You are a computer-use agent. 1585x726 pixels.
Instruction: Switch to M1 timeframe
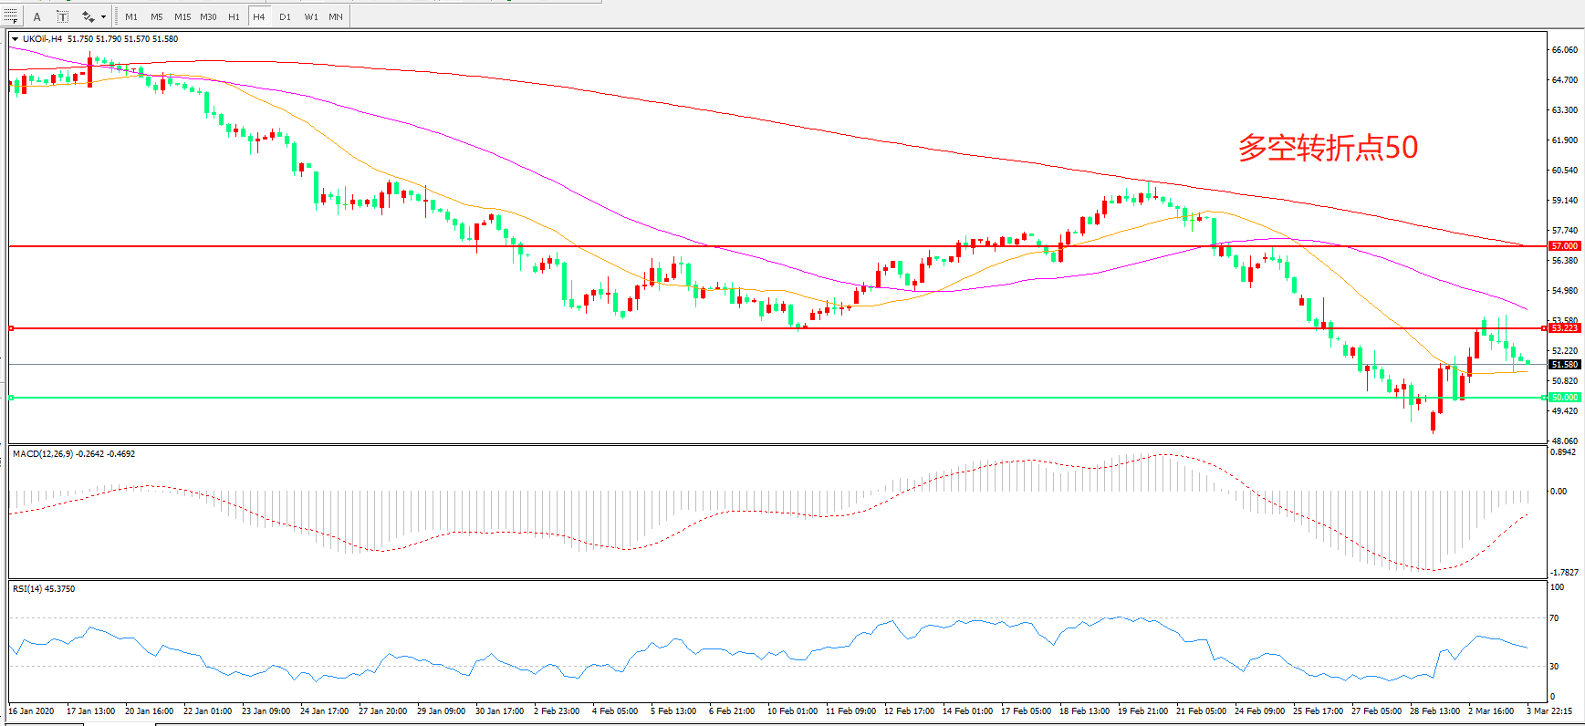point(131,16)
